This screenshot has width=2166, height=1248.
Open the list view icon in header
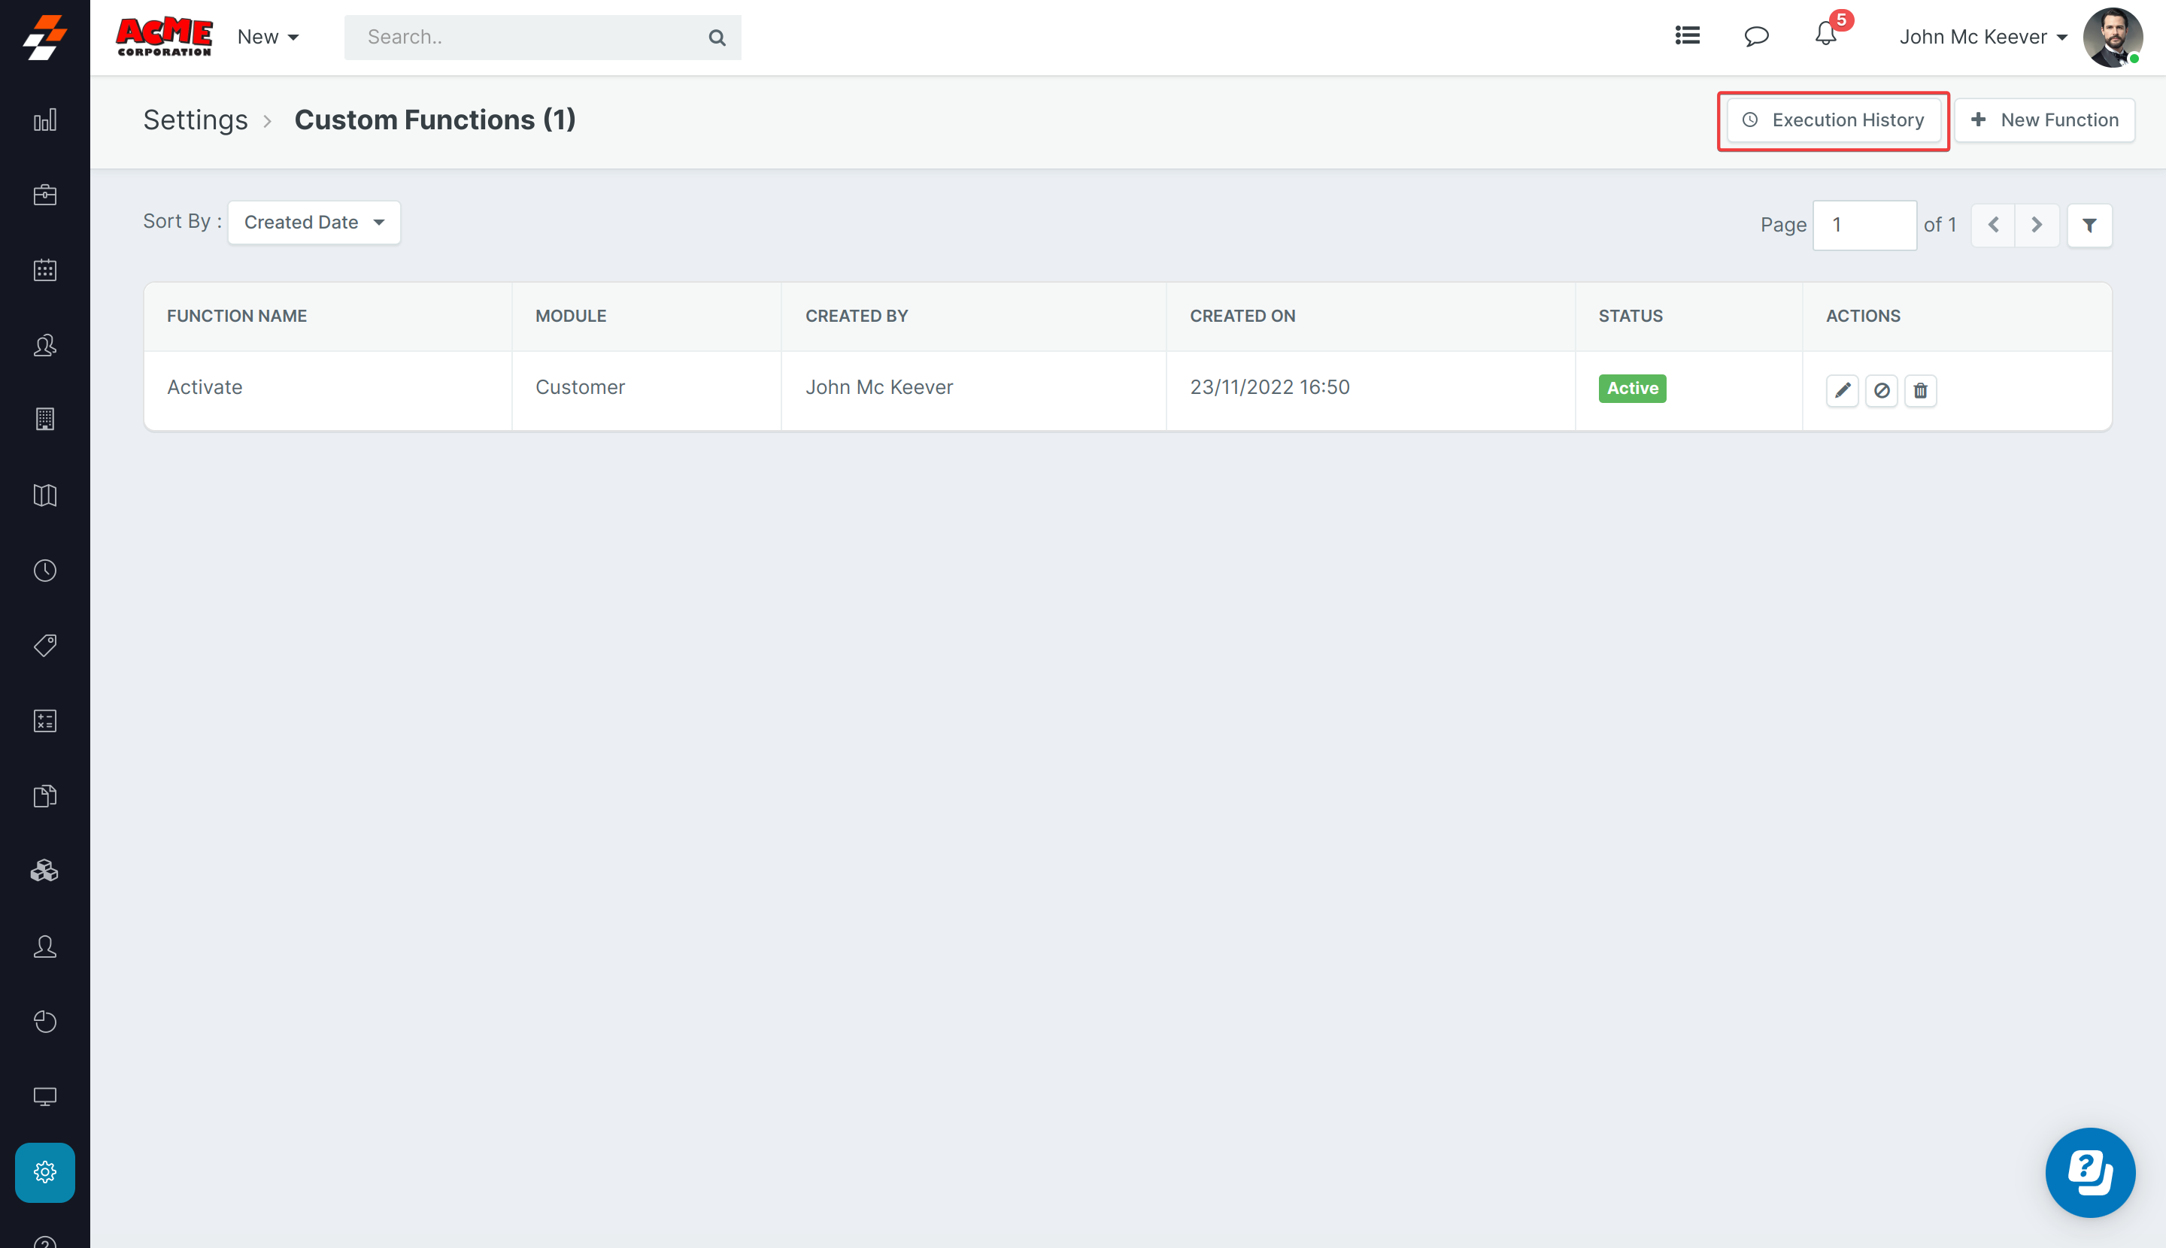1687,36
